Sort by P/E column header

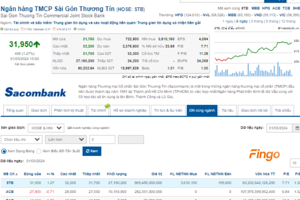pyautogui.click(x=286, y=174)
